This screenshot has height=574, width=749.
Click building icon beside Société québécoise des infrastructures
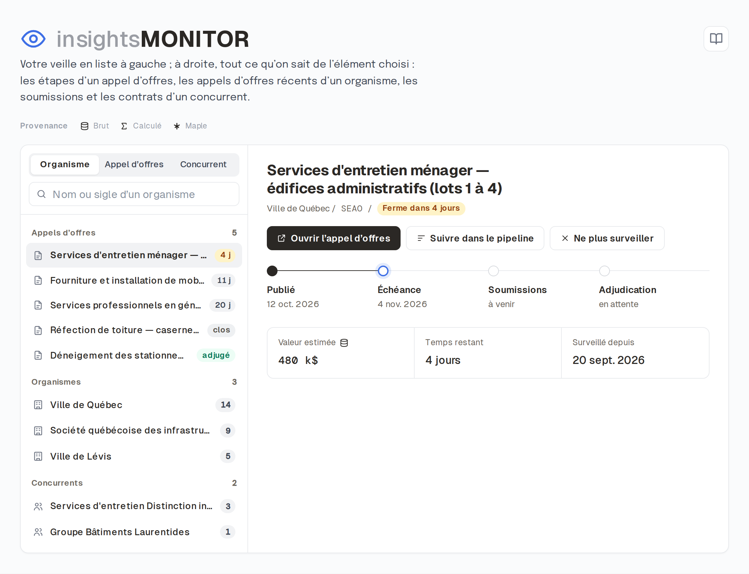coord(38,431)
